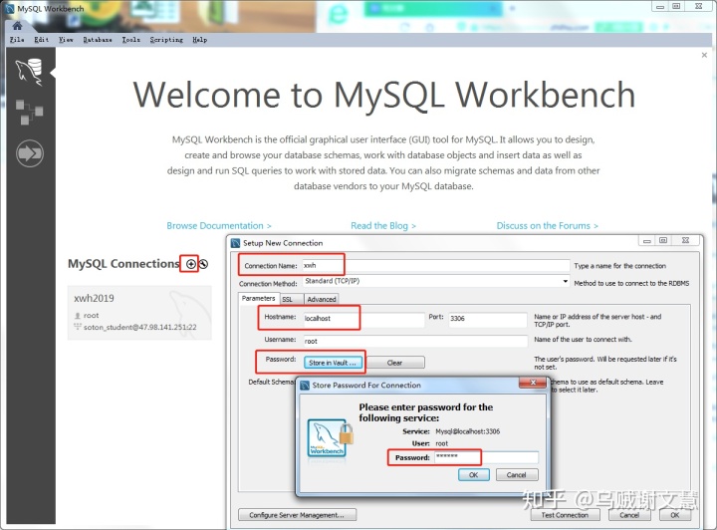717x530 pixels.
Task: Open the View menu
Action: 66,40
